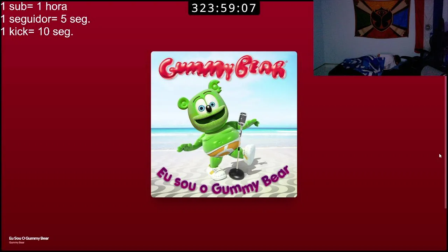Click the vertical scrollbar on the right edge
Viewport: 448px width, 252px height.
446,142
